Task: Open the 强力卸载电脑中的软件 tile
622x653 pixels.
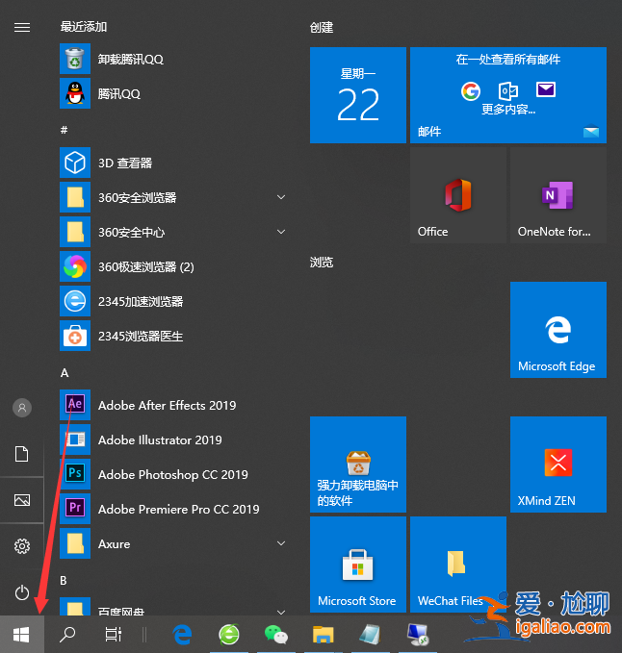Action: click(x=358, y=465)
